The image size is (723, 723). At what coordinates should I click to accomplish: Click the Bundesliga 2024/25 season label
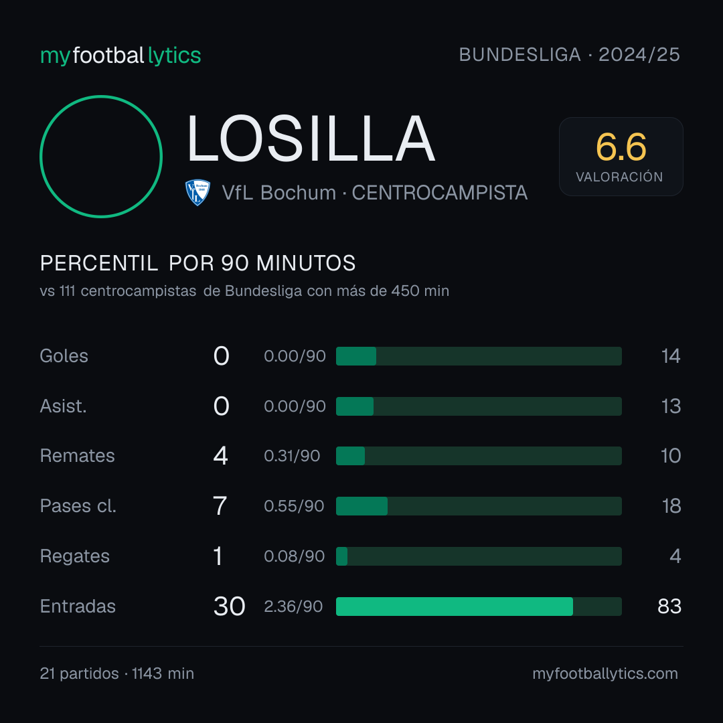[569, 55]
